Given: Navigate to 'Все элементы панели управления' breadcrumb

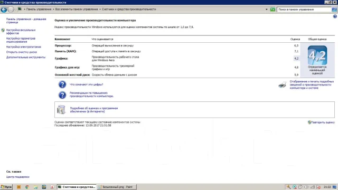Looking at the screenshot, I should 77,9.
